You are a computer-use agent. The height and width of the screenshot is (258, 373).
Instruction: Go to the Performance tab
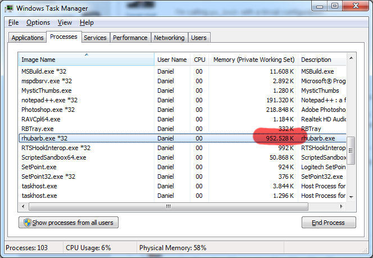coord(130,38)
